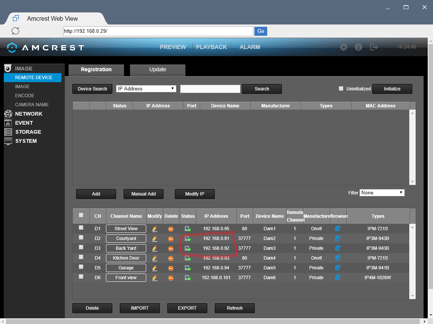Viewport: 433px width, 324px height.
Task: Click the Amcrest logo
Action: coord(45,47)
